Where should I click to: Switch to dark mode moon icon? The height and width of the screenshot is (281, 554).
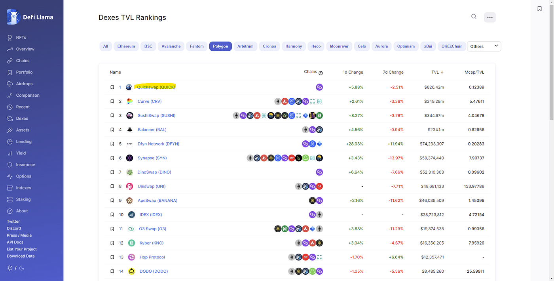(22, 268)
